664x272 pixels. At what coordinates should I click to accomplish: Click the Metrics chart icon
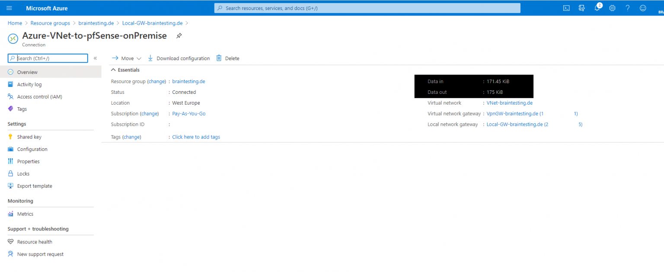[x=11, y=214]
